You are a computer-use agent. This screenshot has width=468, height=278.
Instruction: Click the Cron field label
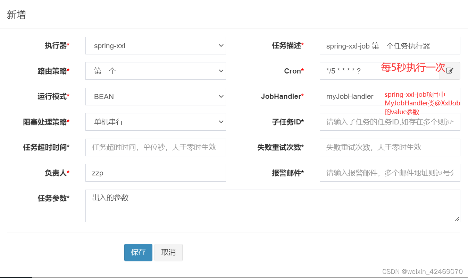294,71
